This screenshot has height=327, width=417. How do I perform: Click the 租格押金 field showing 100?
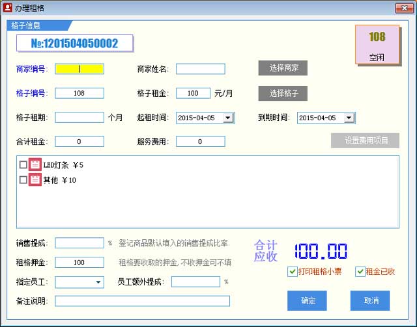coord(79,263)
